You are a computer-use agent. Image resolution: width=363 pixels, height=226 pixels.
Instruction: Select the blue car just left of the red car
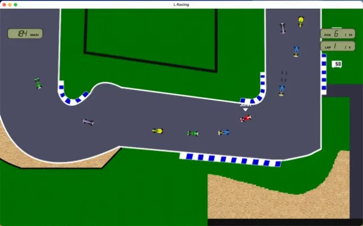tap(224, 132)
